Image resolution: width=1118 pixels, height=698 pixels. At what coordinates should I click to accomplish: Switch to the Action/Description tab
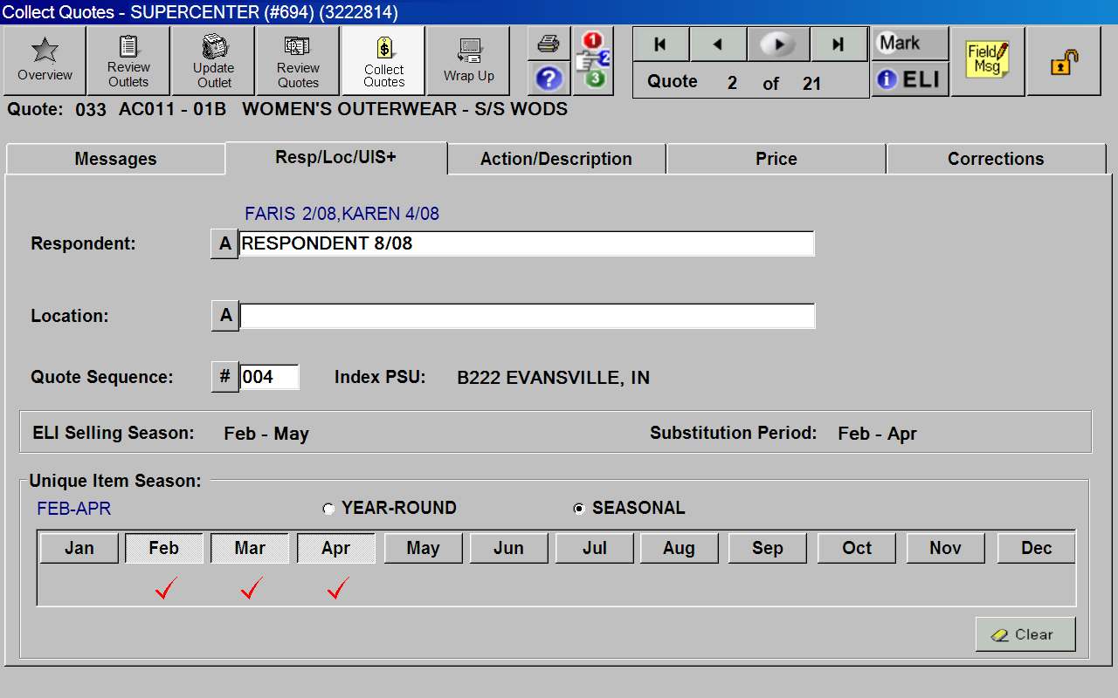pyautogui.click(x=556, y=159)
